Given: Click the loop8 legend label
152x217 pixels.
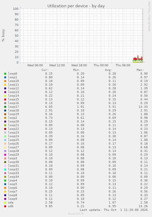Looking at the screenshot, I should point(13,195).
